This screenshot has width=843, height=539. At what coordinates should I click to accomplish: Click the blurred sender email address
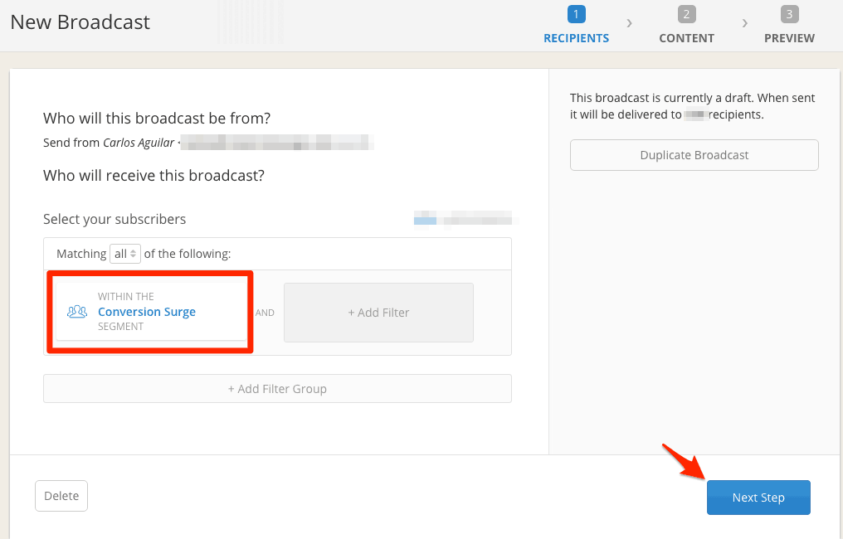coord(278,143)
